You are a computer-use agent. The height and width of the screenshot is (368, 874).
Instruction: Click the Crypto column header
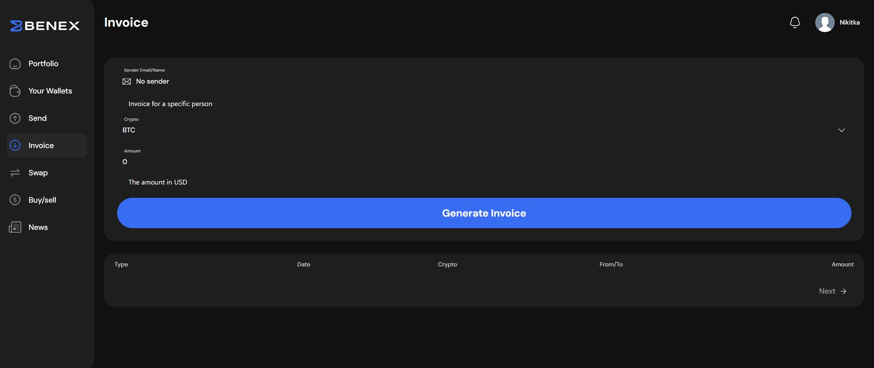[x=447, y=264]
